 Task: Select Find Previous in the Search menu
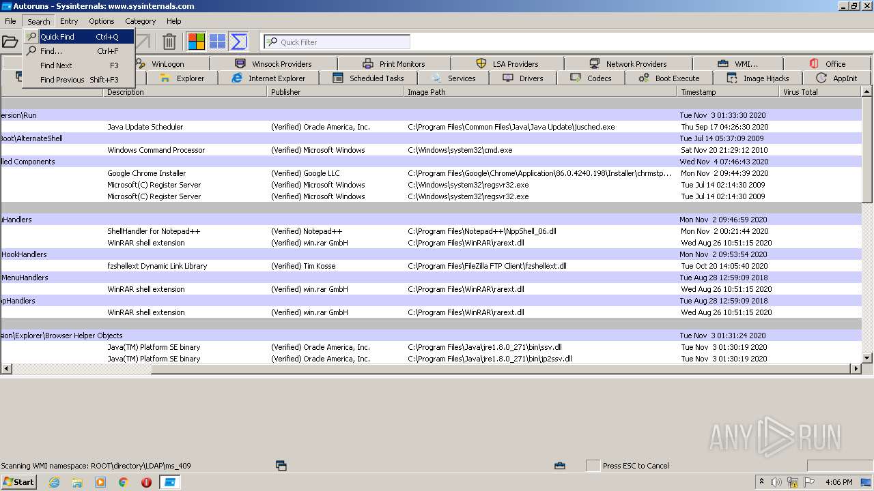coord(79,80)
